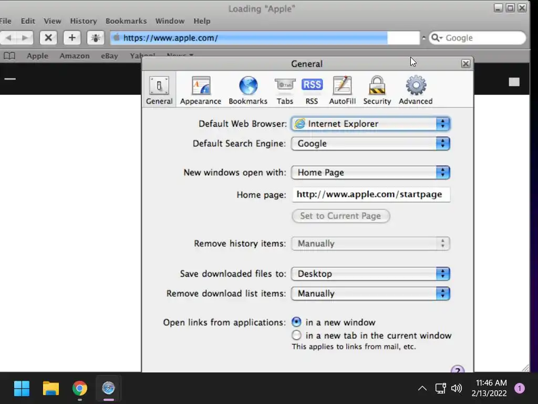Add bookmark with the plus button
This screenshot has width=538, height=404.
72,38
